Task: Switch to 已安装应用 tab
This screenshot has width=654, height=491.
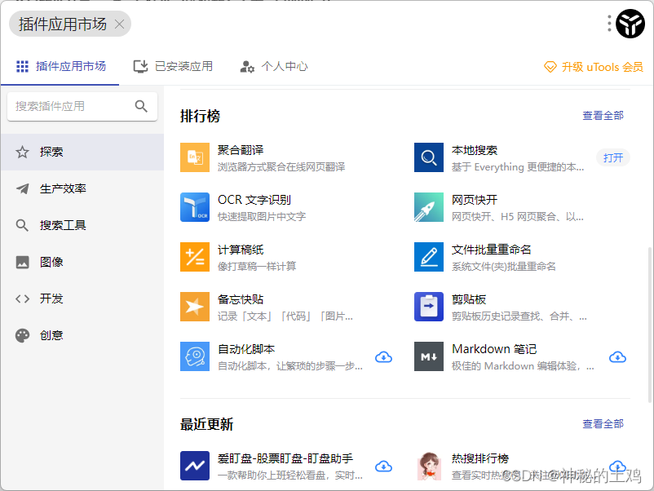Action: tap(173, 66)
